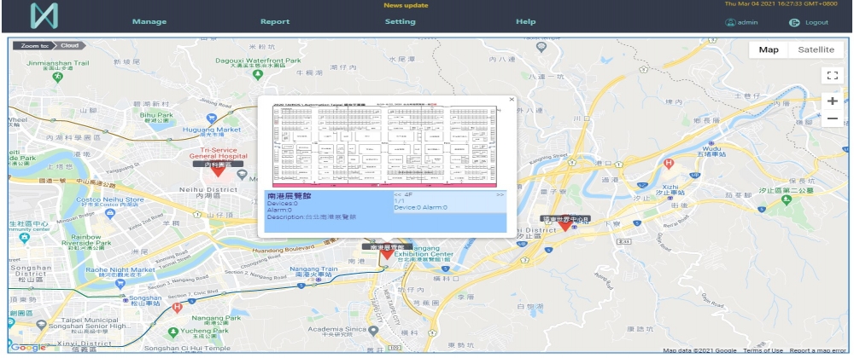Close the floor plan info popup
This screenshot has height=358, width=854.
[512, 99]
